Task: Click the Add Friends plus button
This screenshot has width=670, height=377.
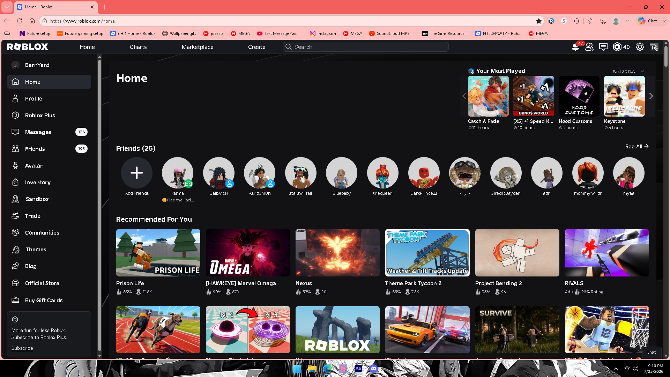Action: tap(137, 173)
